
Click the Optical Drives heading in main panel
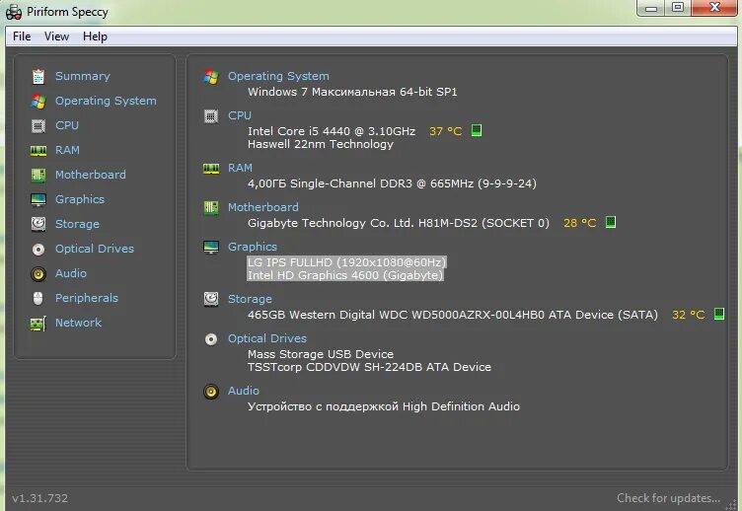pyautogui.click(x=267, y=338)
